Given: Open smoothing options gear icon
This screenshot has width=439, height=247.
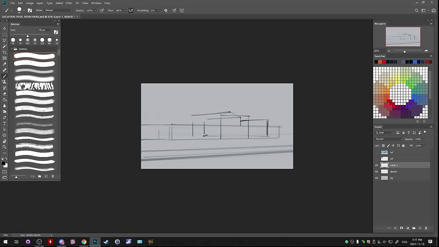Looking at the screenshot, I should coord(166,10).
